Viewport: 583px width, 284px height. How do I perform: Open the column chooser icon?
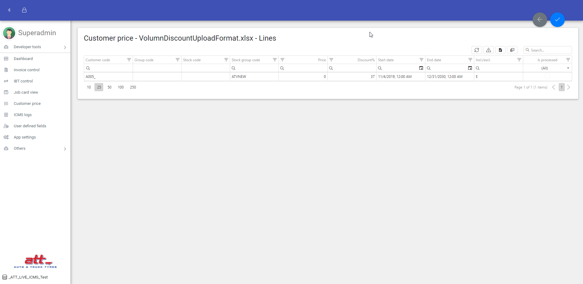click(x=512, y=50)
